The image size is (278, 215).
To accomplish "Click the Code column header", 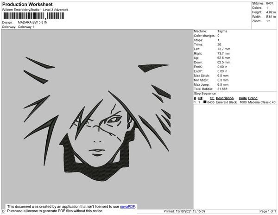I will click(x=243, y=98).
